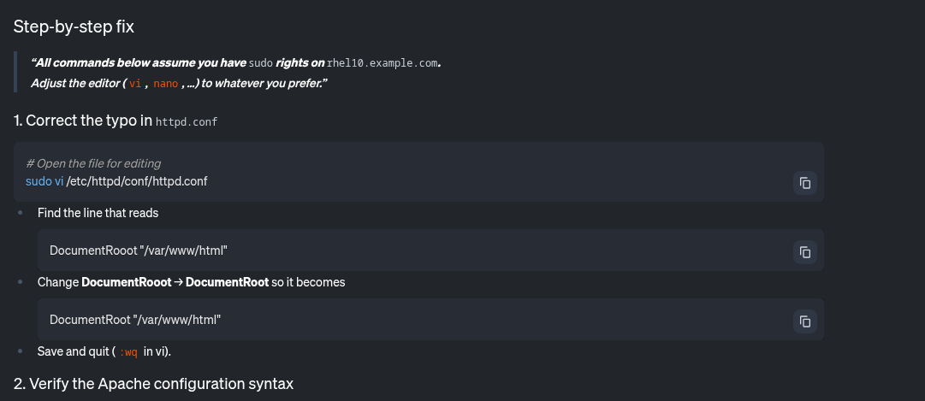Click the 'Save and quit' bullet text
This screenshot has width=925, height=401.
[74, 351]
